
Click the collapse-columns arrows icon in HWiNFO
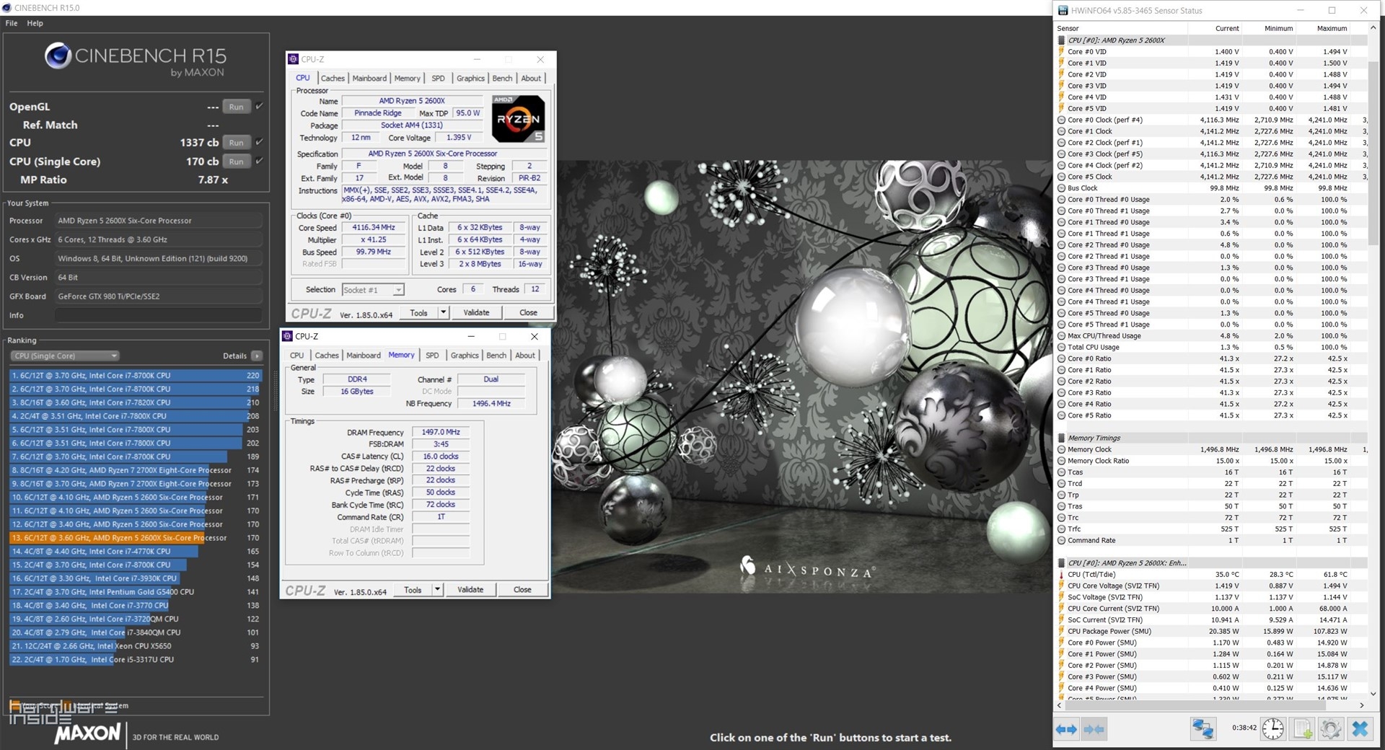coord(1094,729)
